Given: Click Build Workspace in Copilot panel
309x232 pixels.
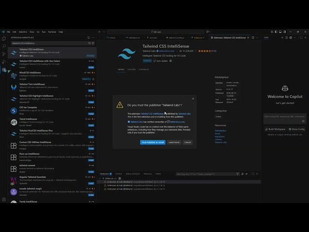Looking at the screenshot, I should point(275,129).
